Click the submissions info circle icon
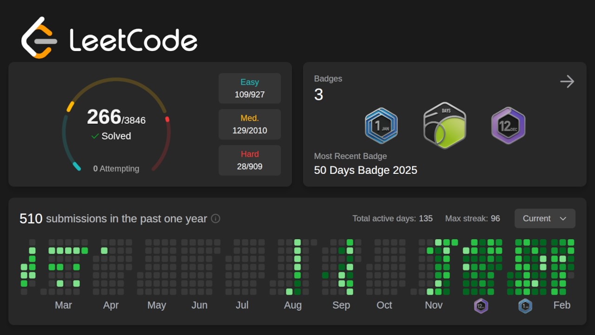 (x=216, y=219)
